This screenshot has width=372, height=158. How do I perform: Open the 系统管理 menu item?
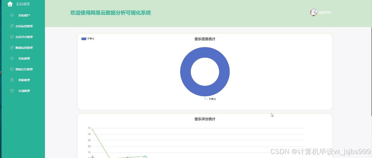pos(24,58)
